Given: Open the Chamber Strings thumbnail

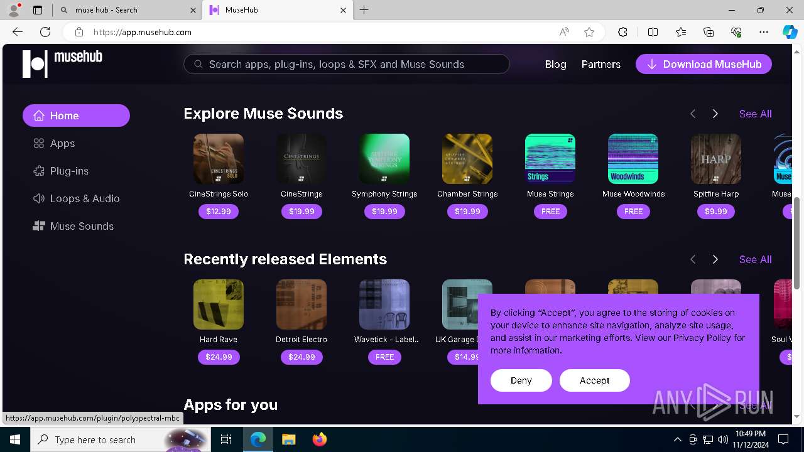Looking at the screenshot, I should click(467, 159).
